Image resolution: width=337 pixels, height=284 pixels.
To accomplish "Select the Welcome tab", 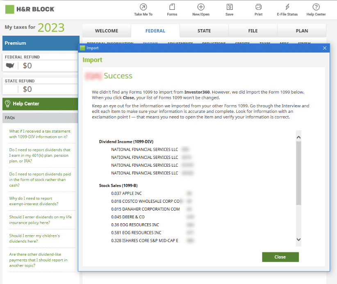I will tap(106, 30).
